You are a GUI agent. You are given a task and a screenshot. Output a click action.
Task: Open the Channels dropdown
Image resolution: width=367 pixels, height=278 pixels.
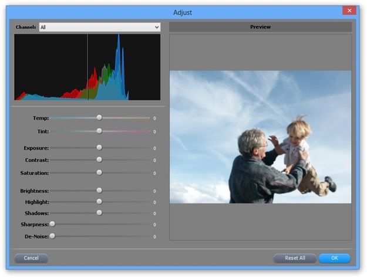(x=100, y=27)
